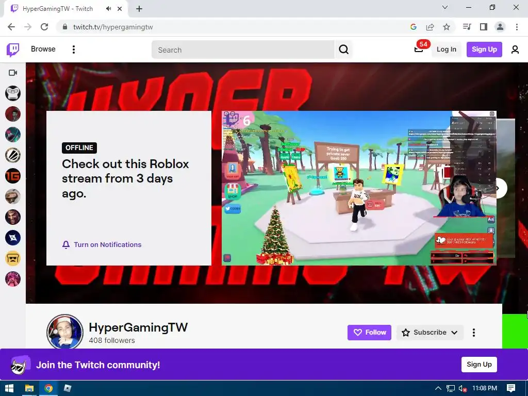Click the magnifier search button
Viewport: 528px width, 396px height.
[x=343, y=50]
